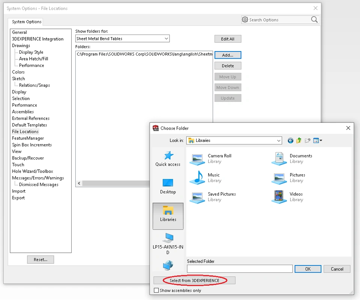The height and width of the screenshot is (300, 360).
Task: Select General in options tree
Action: coord(19,32)
